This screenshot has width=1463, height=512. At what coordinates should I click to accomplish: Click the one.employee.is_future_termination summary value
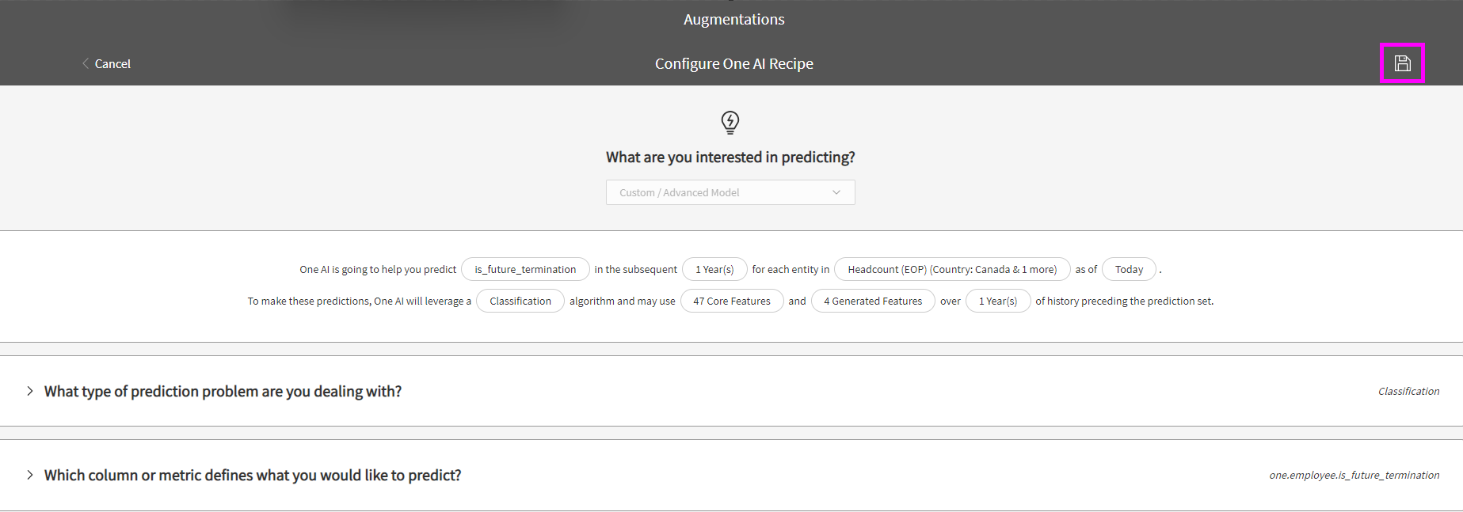pyautogui.click(x=1354, y=476)
